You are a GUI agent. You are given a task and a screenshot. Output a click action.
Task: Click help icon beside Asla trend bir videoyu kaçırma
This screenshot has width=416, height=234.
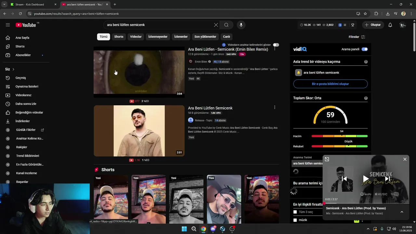(366, 62)
